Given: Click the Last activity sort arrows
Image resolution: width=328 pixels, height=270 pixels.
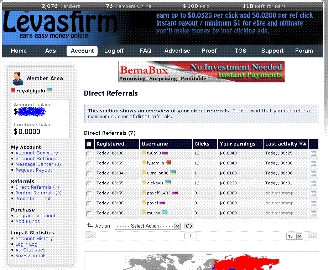Looking at the screenshot, I should 303,144.
